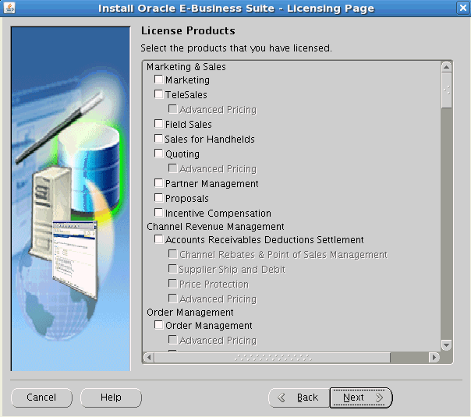Click the scroll left arrow of product list
Image resolution: width=471 pixels, height=417 pixels.
coord(149,357)
